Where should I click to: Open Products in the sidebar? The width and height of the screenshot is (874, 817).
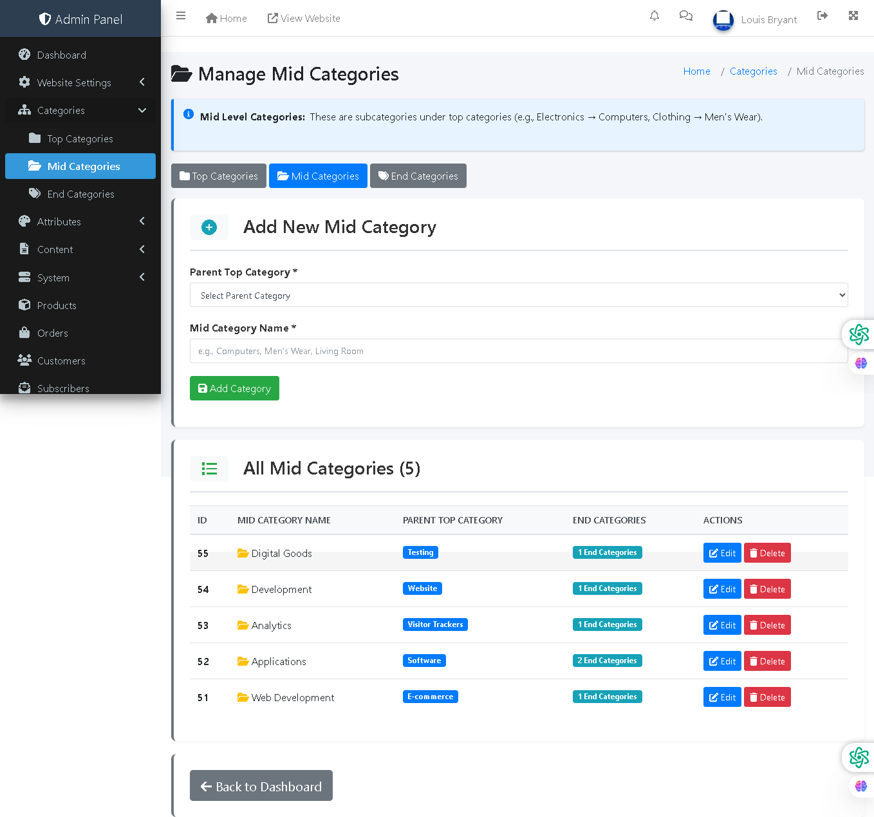[x=57, y=305]
